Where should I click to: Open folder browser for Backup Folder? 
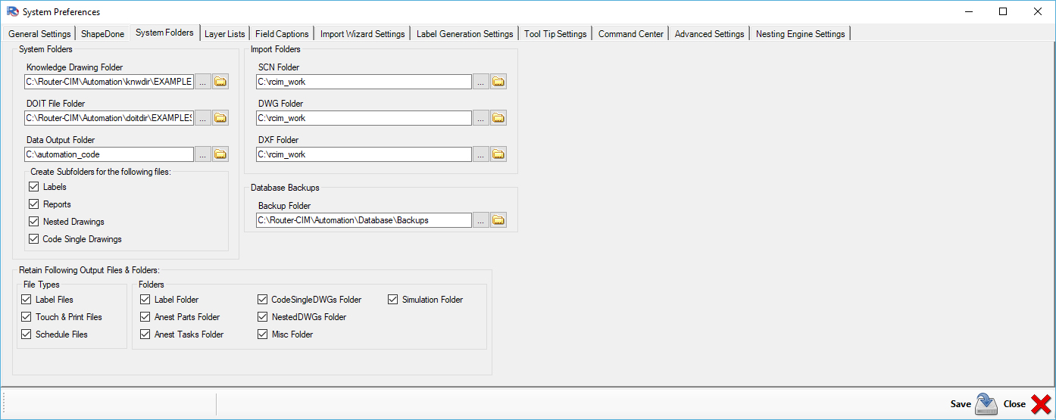(498, 220)
